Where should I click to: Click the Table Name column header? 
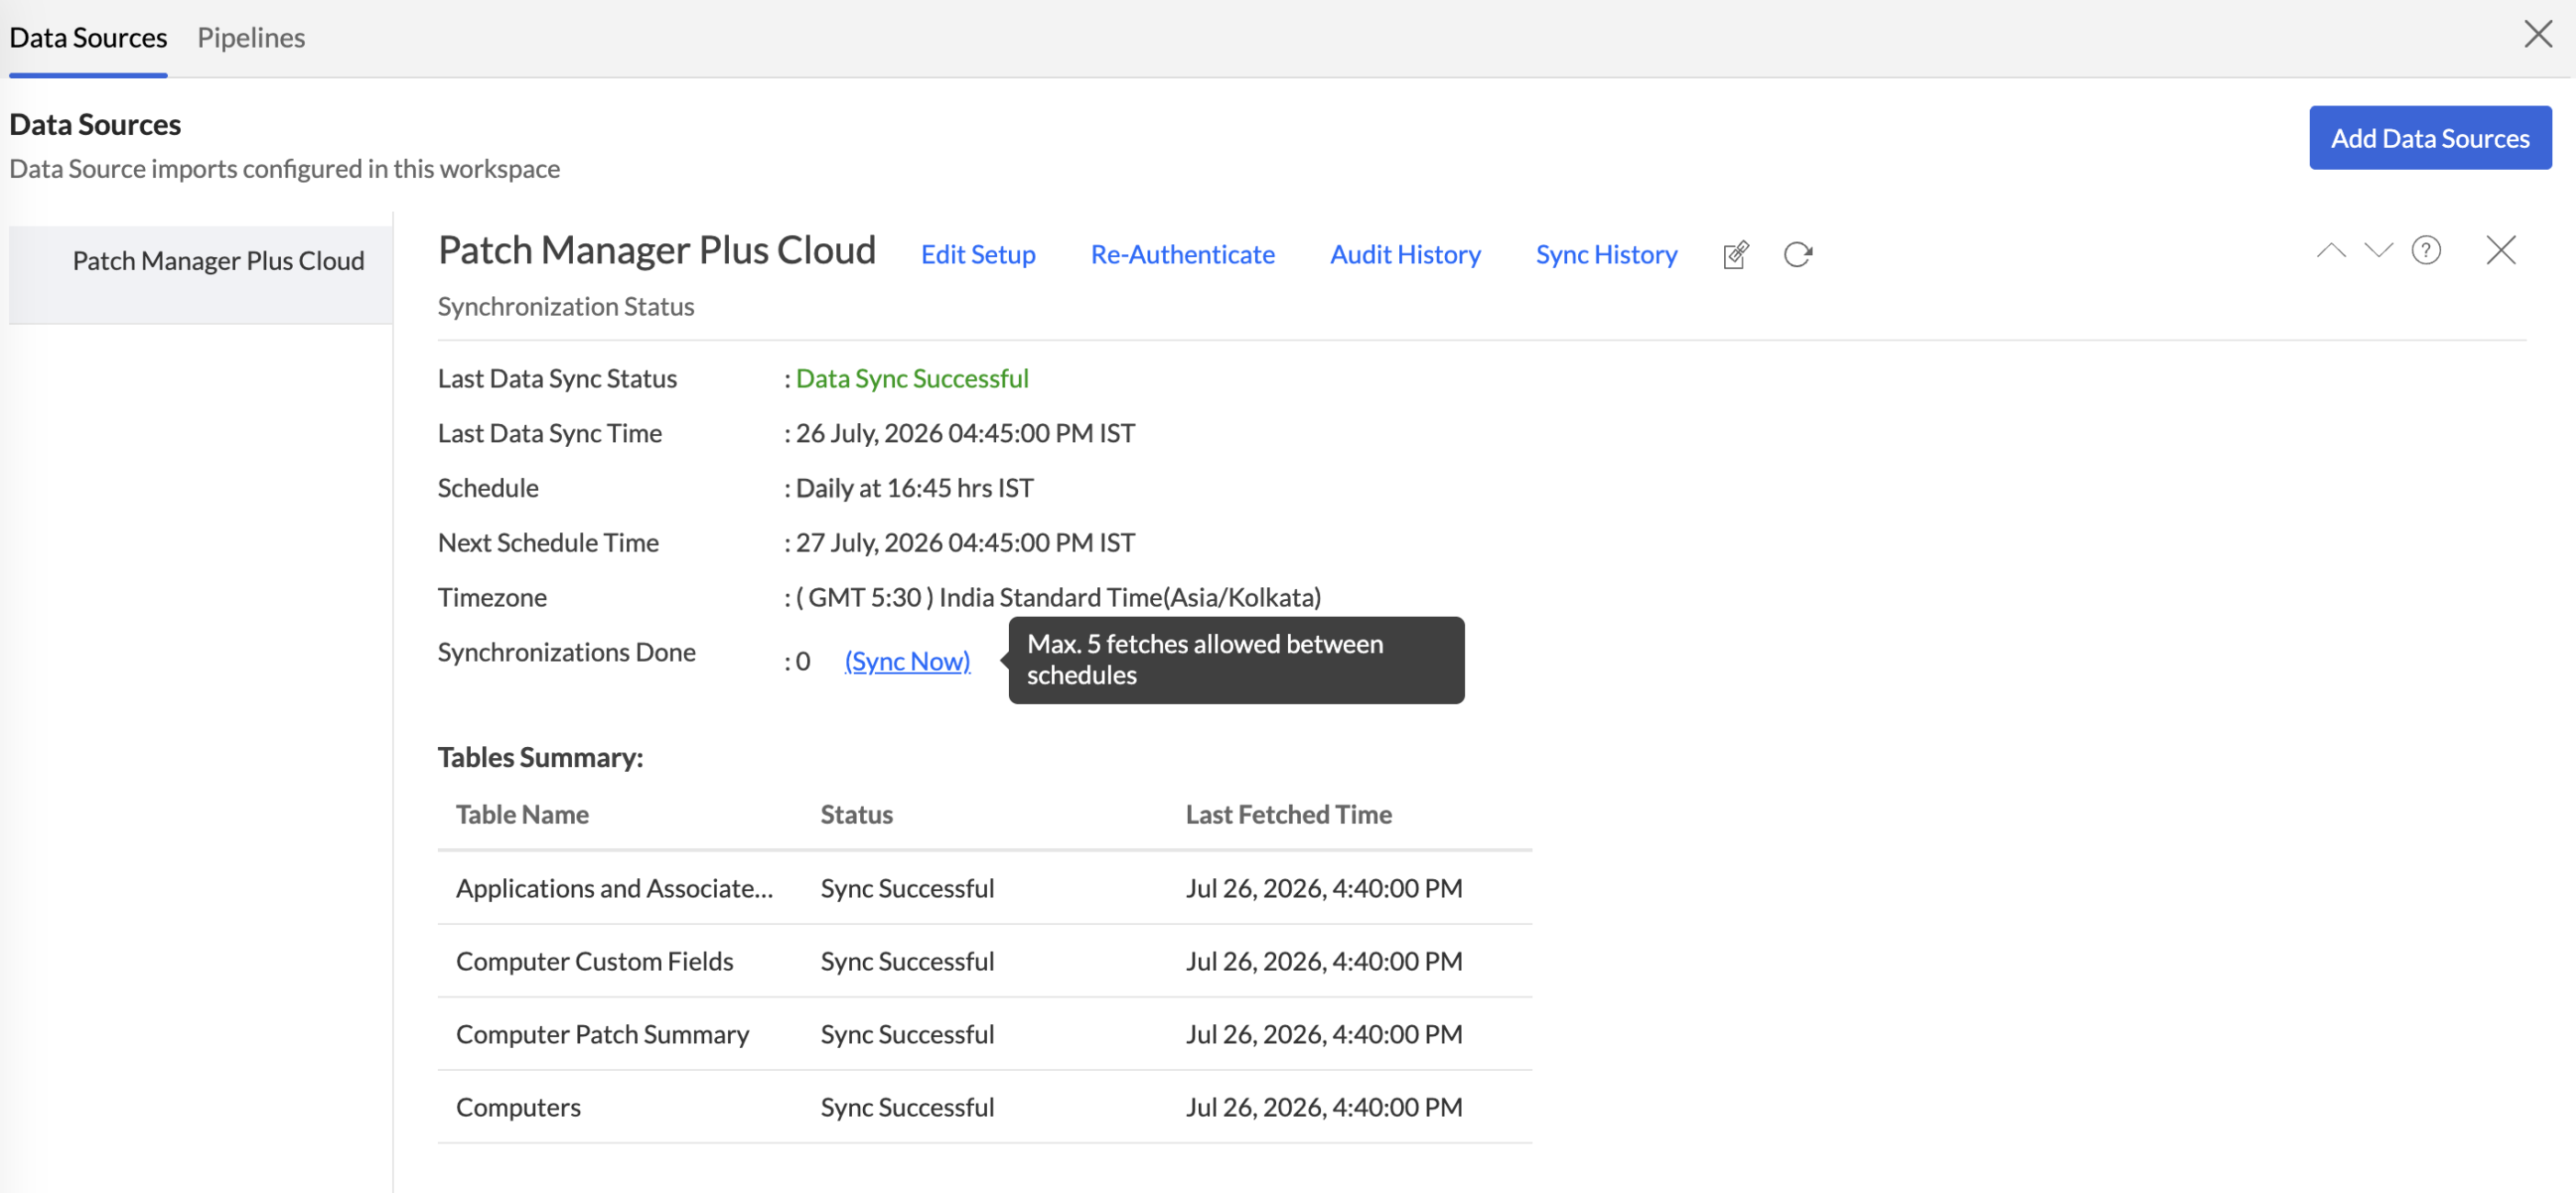(x=522, y=814)
